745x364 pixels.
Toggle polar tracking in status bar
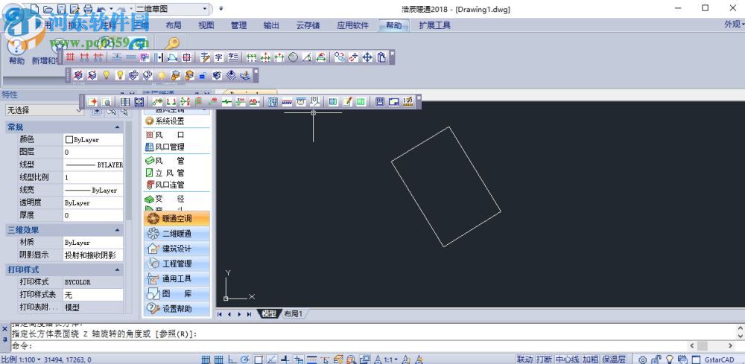point(245,360)
